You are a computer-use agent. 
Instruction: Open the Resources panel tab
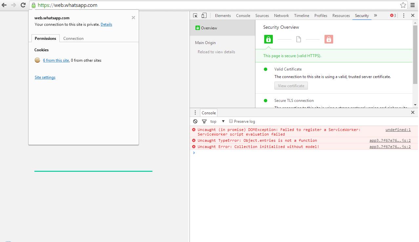(x=341, y=15)
